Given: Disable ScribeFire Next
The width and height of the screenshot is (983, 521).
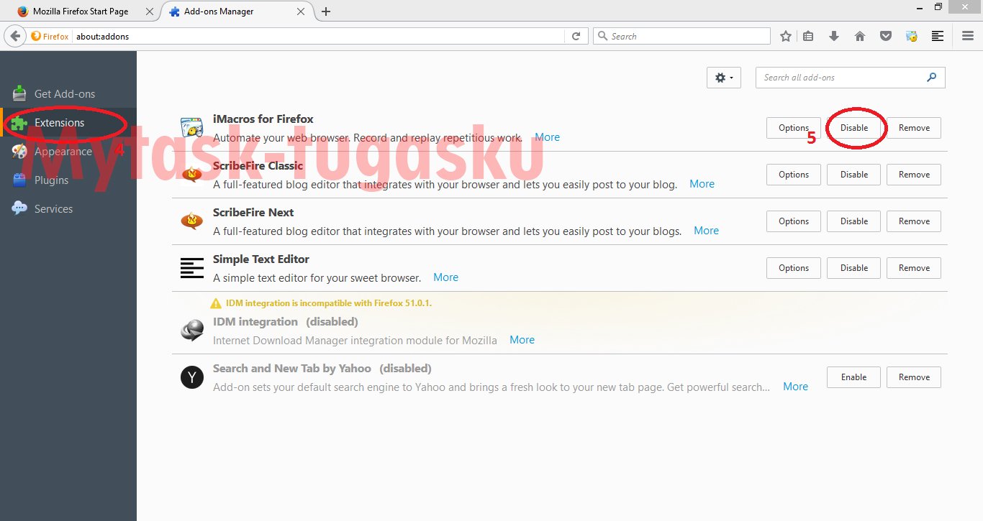Looking at the screenshot, I should 854,221.
